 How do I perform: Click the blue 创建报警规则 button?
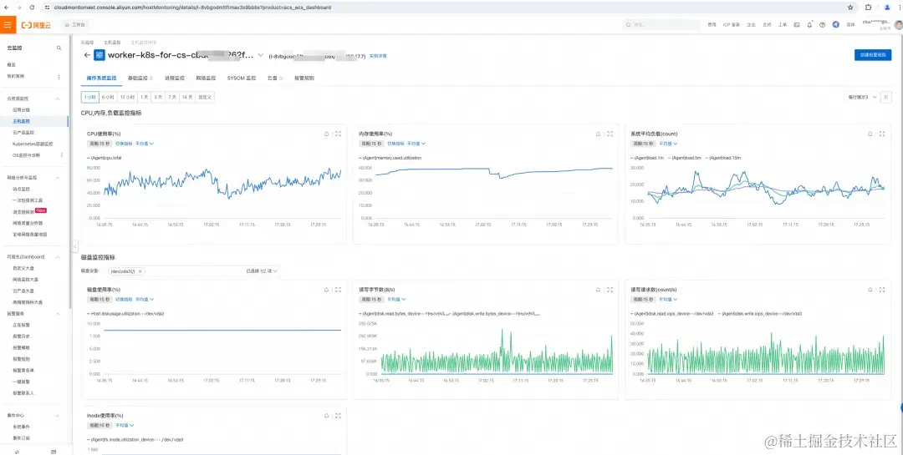pos(872,55)
